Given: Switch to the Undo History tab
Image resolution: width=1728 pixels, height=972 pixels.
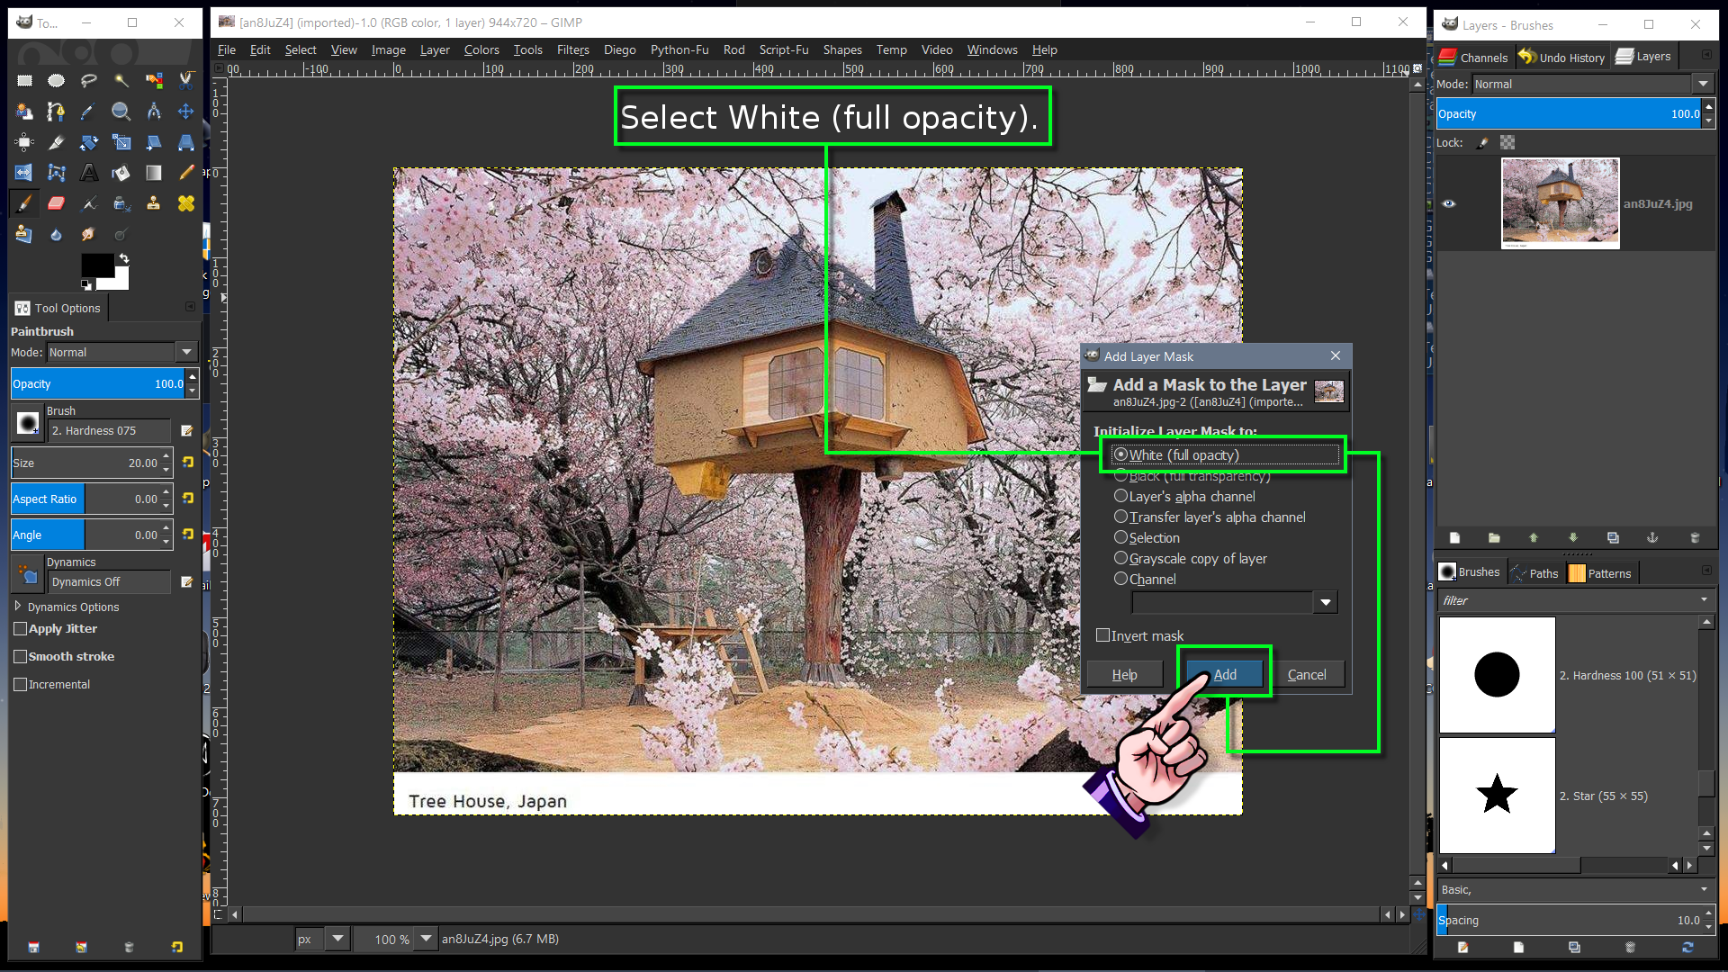Looking at the screenshot, I should point(1561,58).
